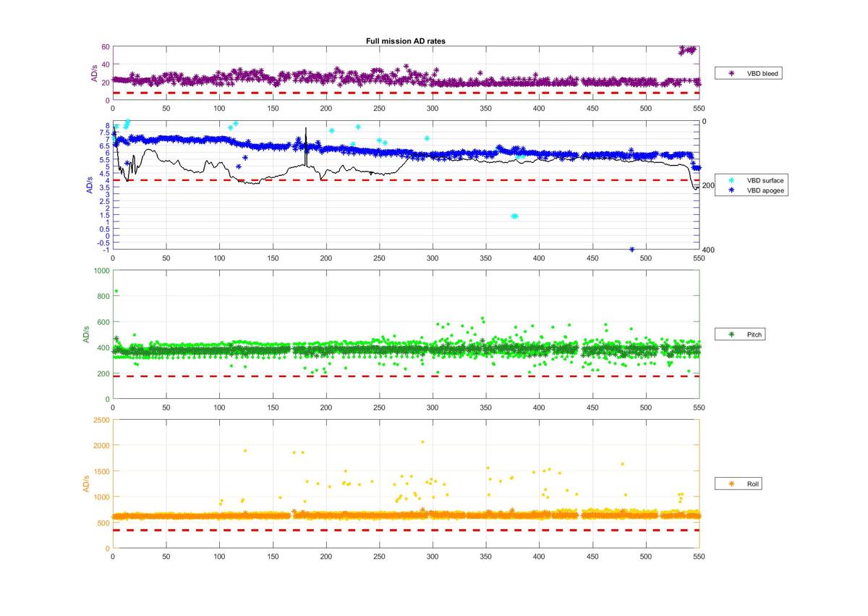This screenshot has width=868, height=616.
Task: Click the dark blue star marker in the legend
Action: pyautogui.click(x=731, y=190)
